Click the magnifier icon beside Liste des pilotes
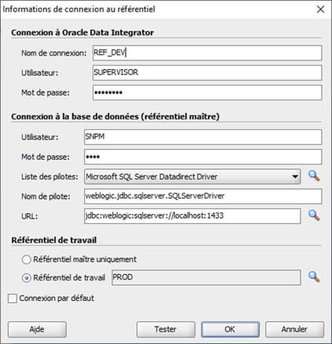The width and height of the screenshot is (332, 344). point(314,176)
